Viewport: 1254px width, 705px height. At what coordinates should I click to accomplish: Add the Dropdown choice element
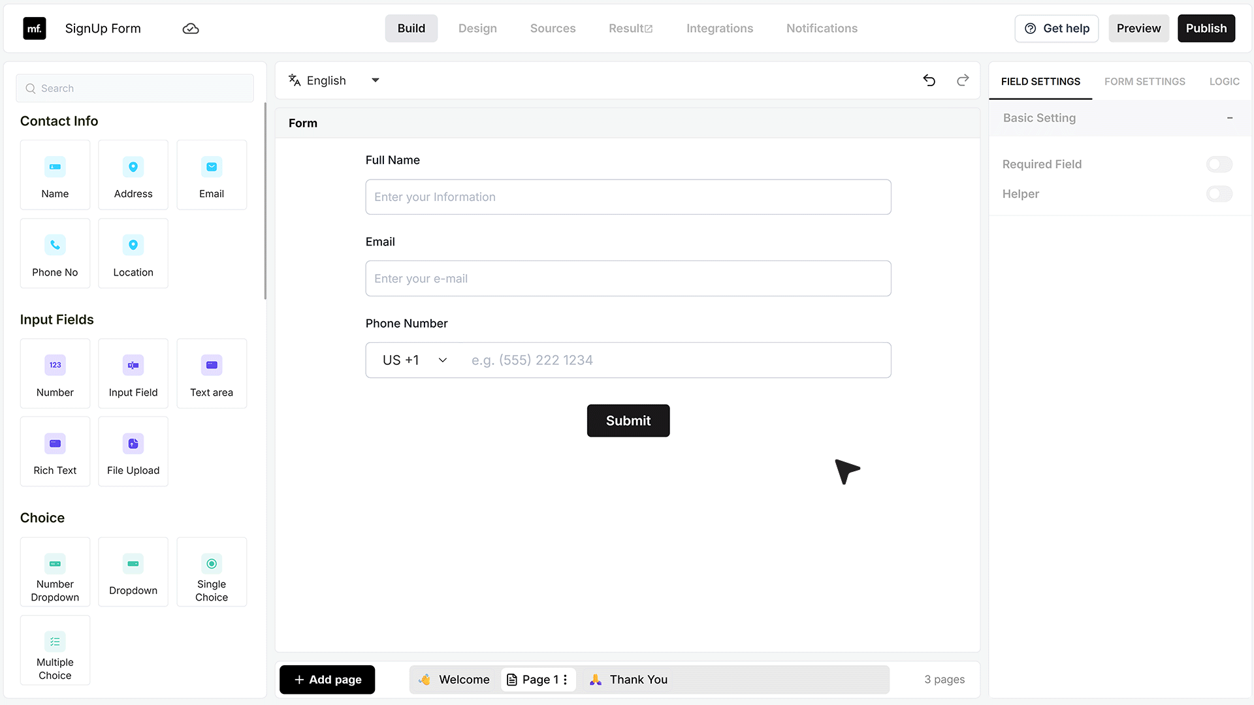[133, 572]
